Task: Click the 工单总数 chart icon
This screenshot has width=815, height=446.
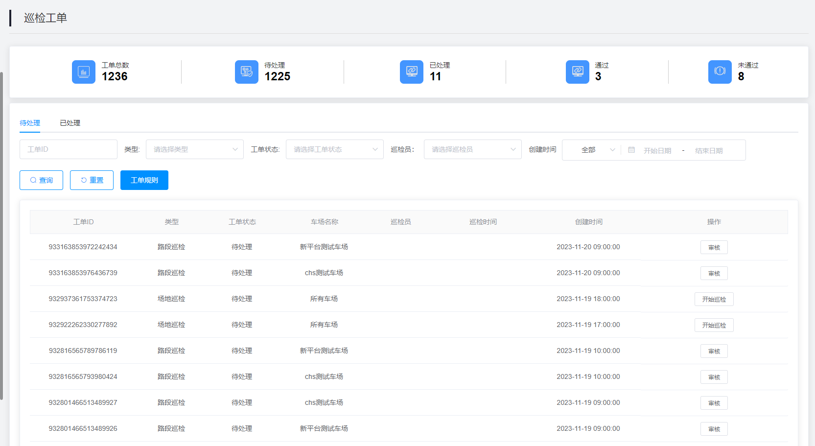Action: point(84,72)
